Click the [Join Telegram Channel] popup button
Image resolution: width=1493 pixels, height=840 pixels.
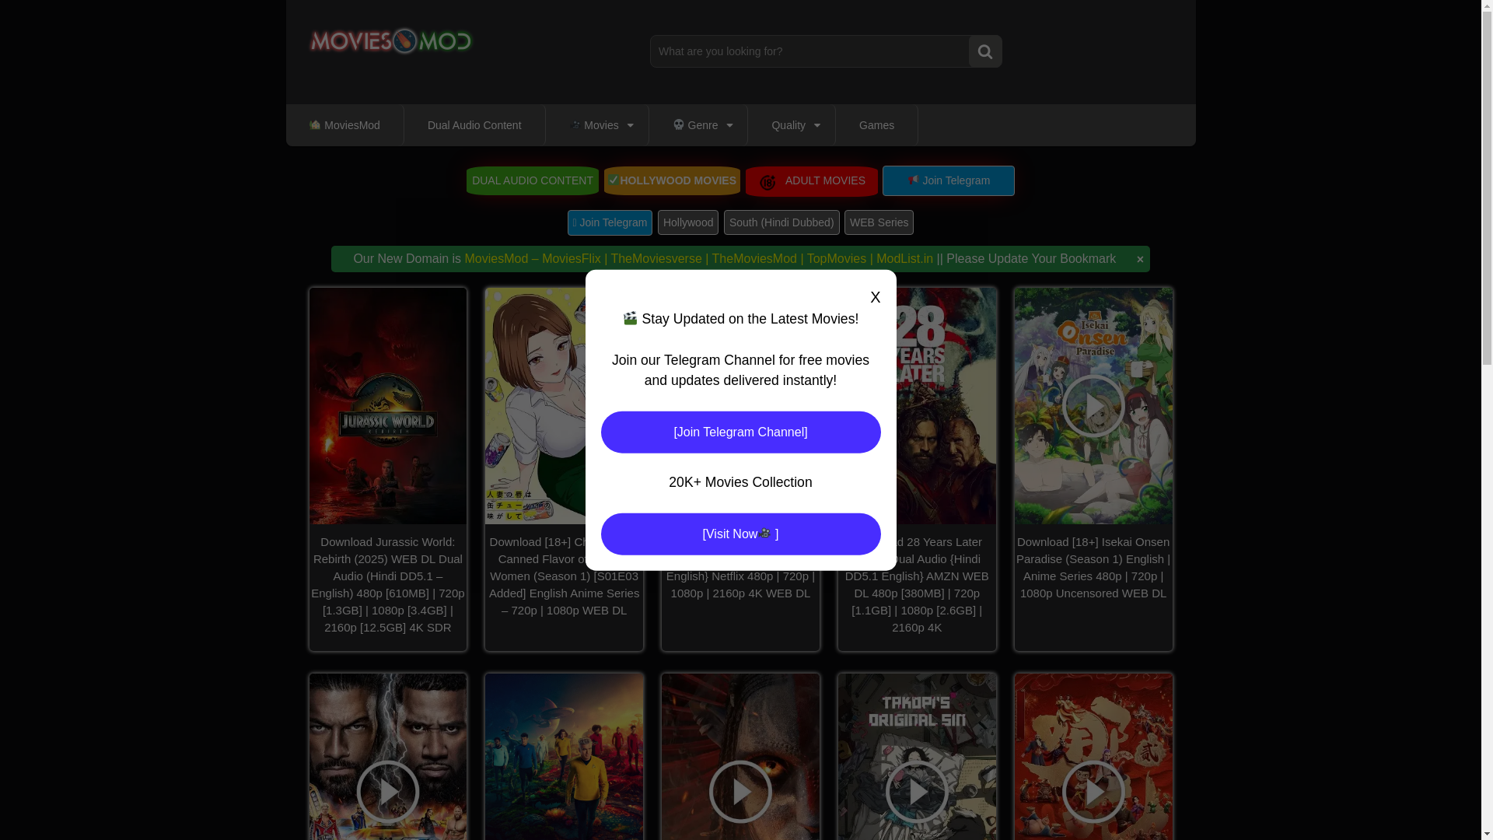pyautogui.click(x=740, y=432)
